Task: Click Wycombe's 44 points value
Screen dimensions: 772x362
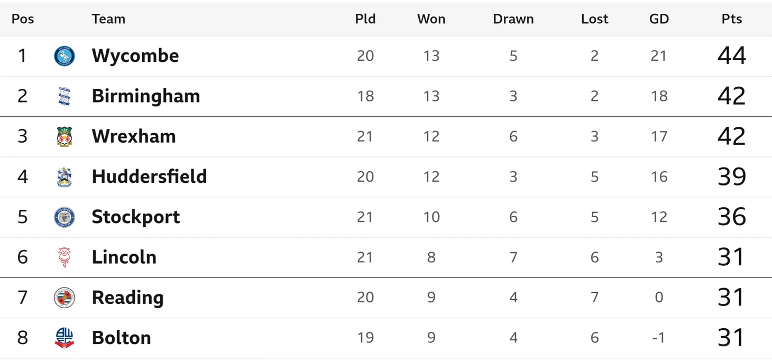Action: [x=732, y=56]
